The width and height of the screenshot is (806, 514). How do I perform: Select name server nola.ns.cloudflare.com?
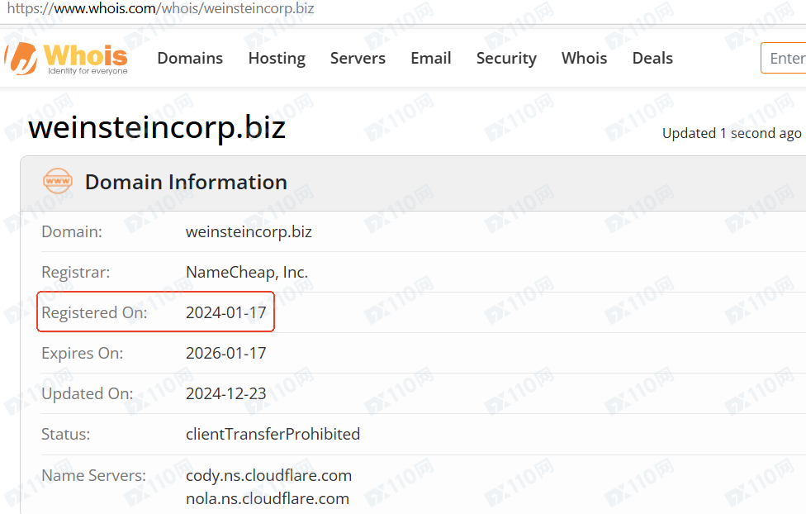point(268,498)
